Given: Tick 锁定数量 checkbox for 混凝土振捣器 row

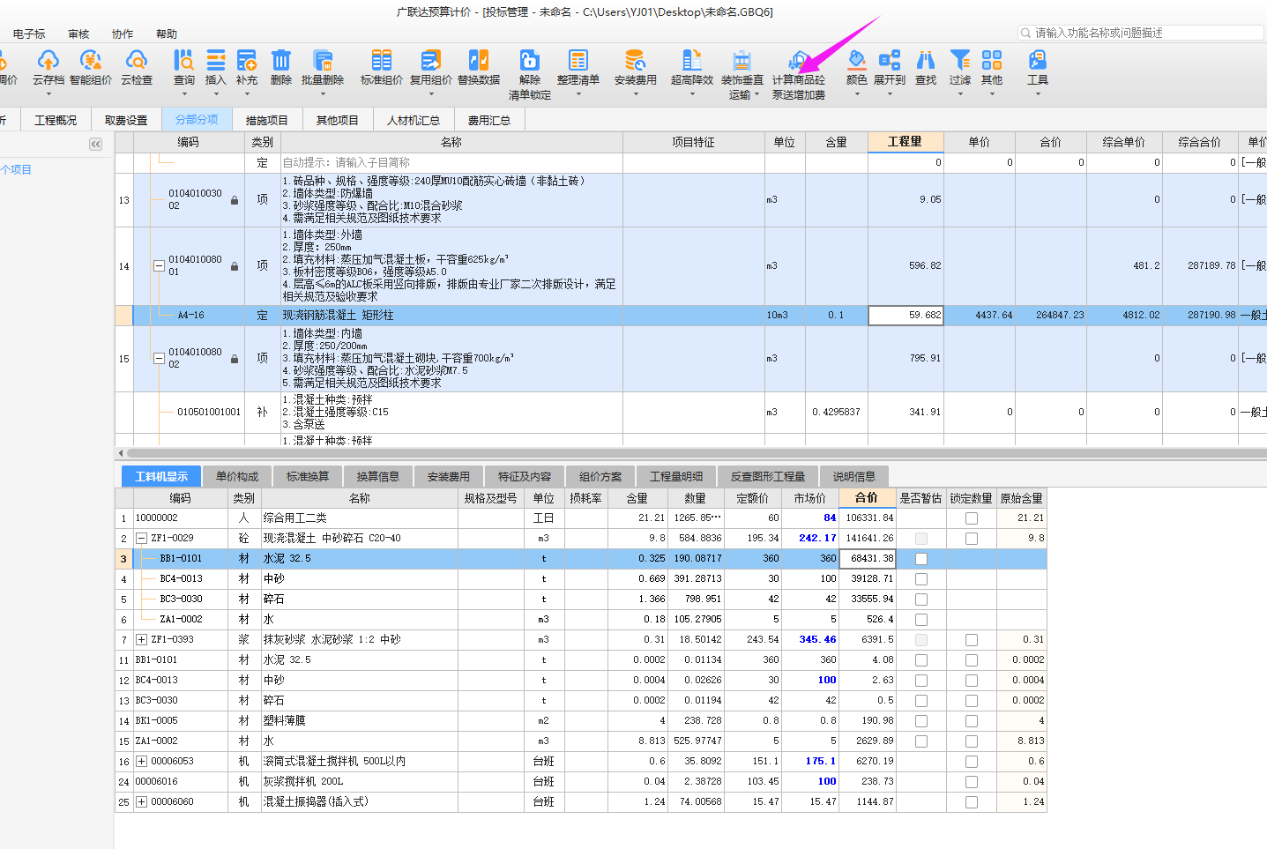Looking at the screenshot, I should point(972,802).
